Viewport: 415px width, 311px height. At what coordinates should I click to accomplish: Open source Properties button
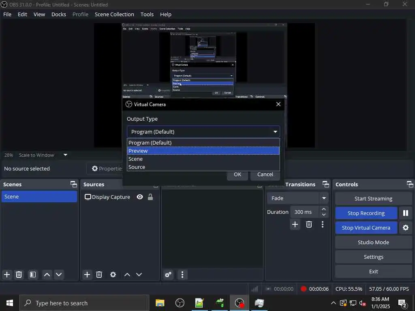click(105, 168)
